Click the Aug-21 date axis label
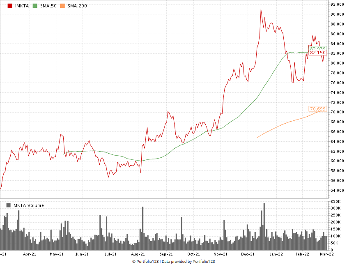Viewport: 347px width, 267px height. click(x=138, y=254)
